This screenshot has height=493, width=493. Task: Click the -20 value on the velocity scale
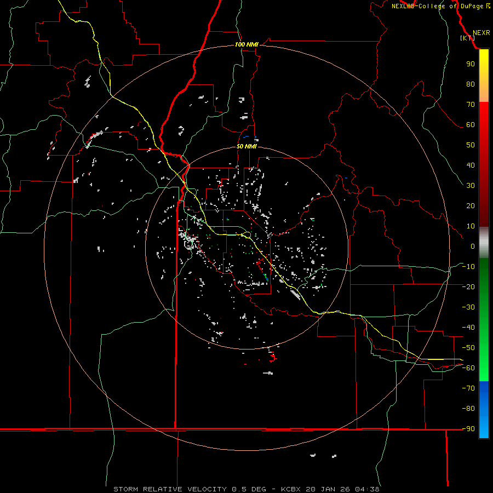[x=468, y=286]
